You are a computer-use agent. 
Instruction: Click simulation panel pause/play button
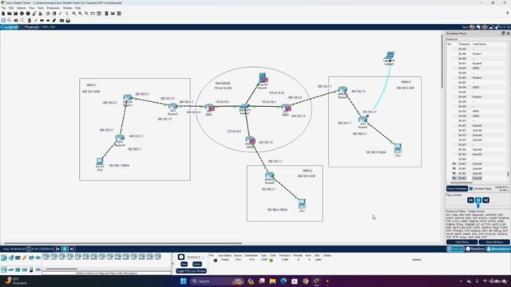coord(478,200)
